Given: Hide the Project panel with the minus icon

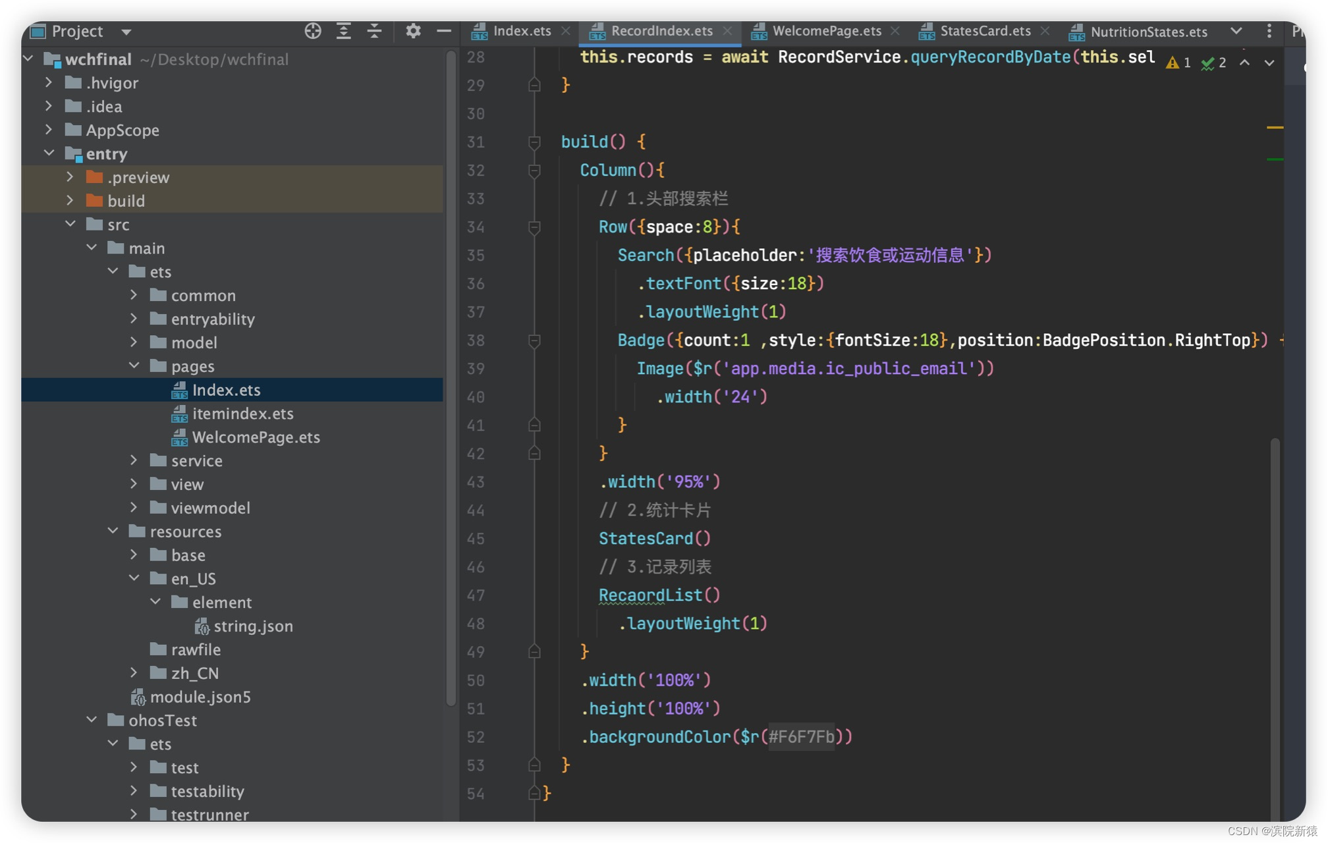Looking at the screenshot, I should click(x=444, y=31).
